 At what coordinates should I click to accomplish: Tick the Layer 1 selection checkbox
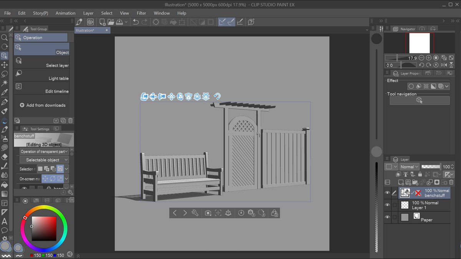click(x=394, y=205)
